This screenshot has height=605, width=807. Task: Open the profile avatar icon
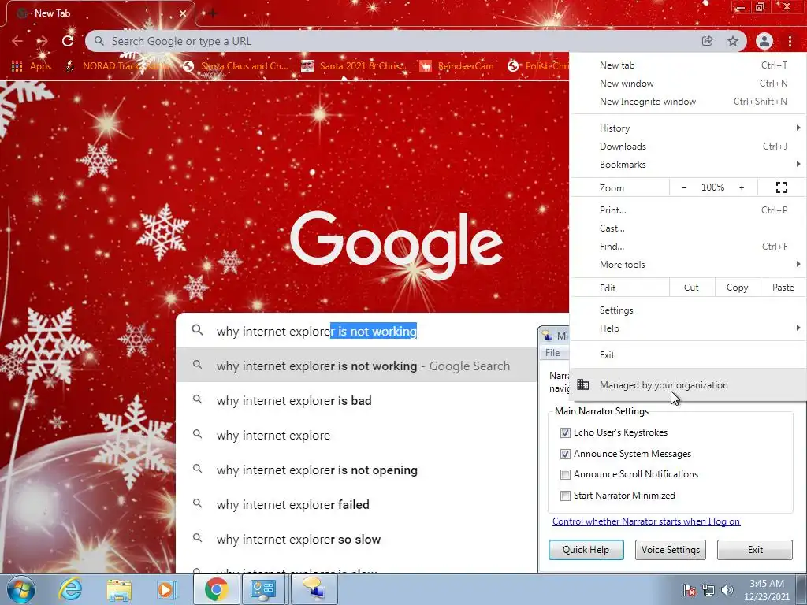[764, 41]
